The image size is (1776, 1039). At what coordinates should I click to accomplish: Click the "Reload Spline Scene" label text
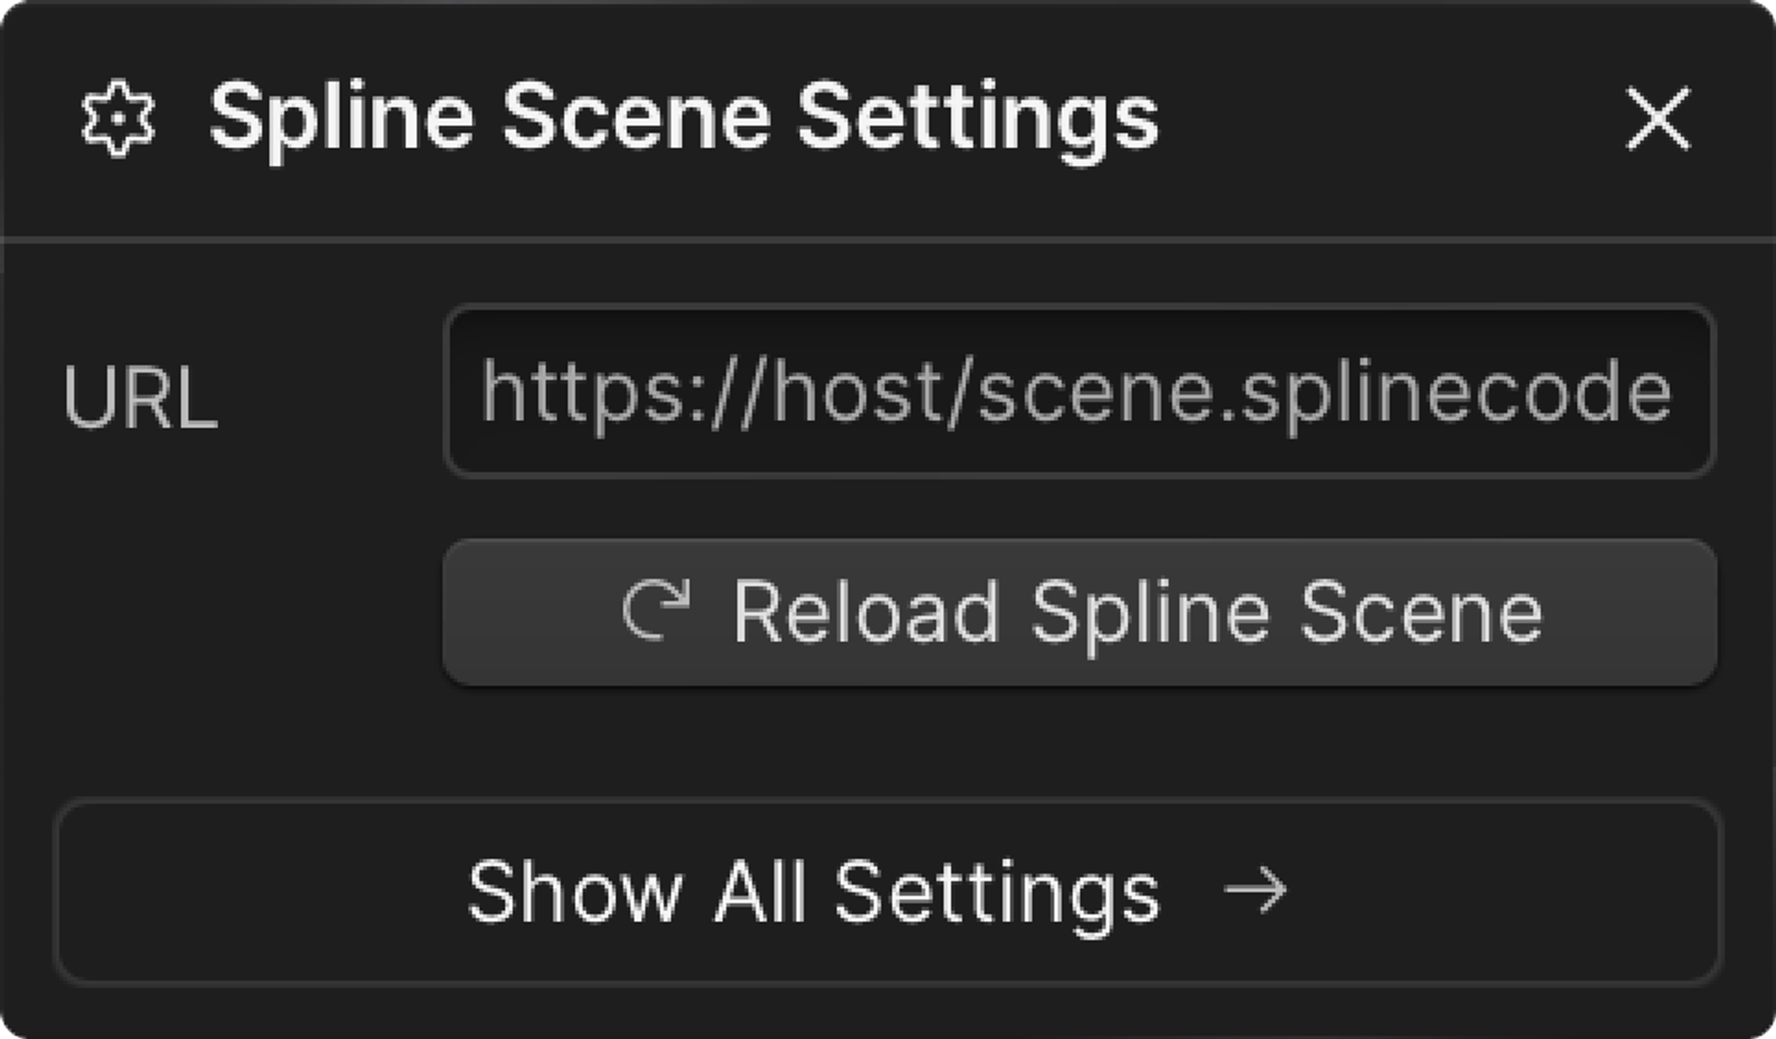(x=1137, y=612)
